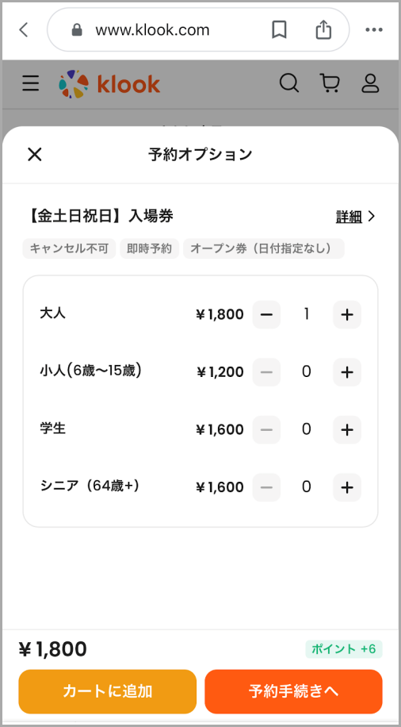Increase 大人 ticket quantity
The width and height of the screenshot is (401, 727).
pos(347,315)
